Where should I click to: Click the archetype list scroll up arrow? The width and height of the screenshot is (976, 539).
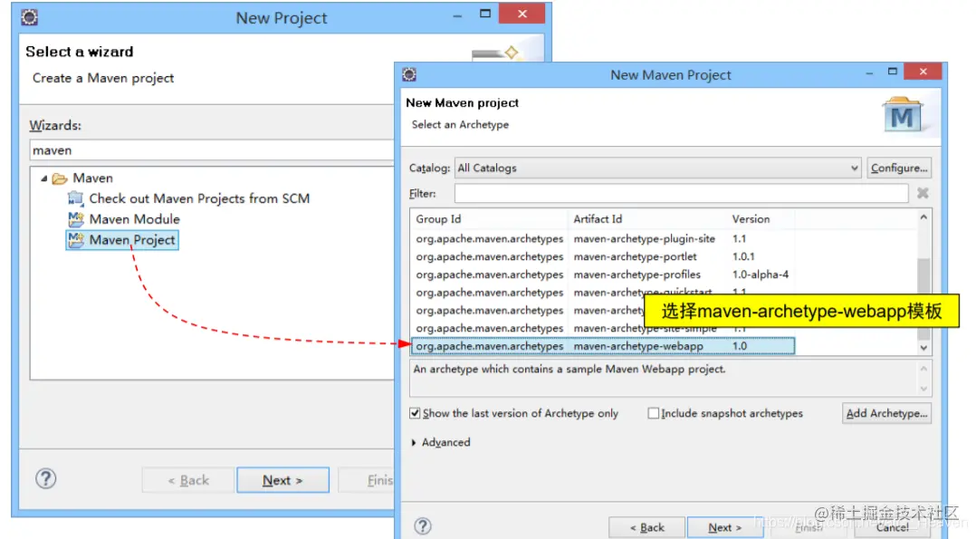coord(923,217)
